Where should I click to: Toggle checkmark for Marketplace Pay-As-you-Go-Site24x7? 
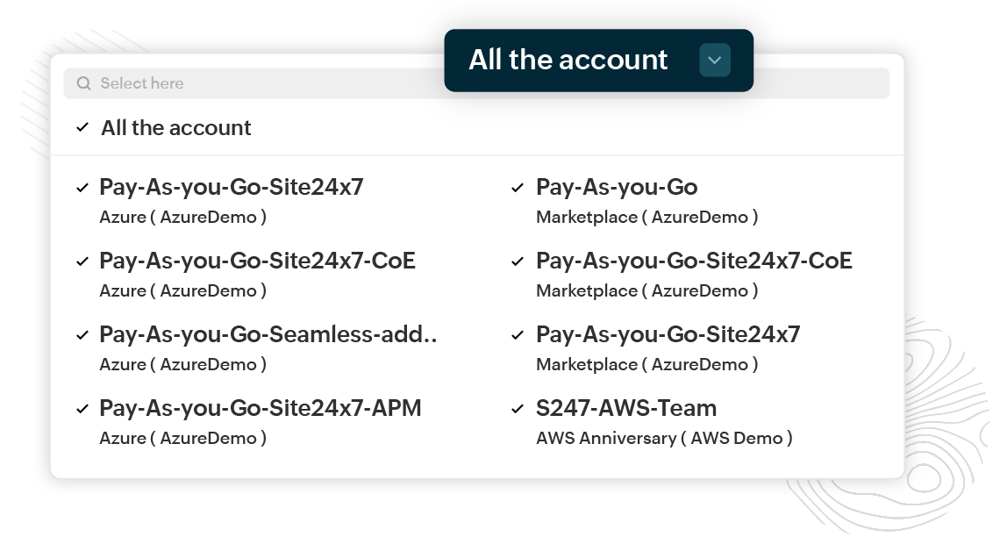518,334
